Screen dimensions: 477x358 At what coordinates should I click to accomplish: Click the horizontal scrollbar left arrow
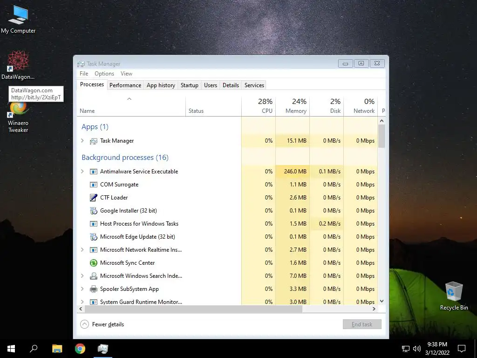point(81,309)
